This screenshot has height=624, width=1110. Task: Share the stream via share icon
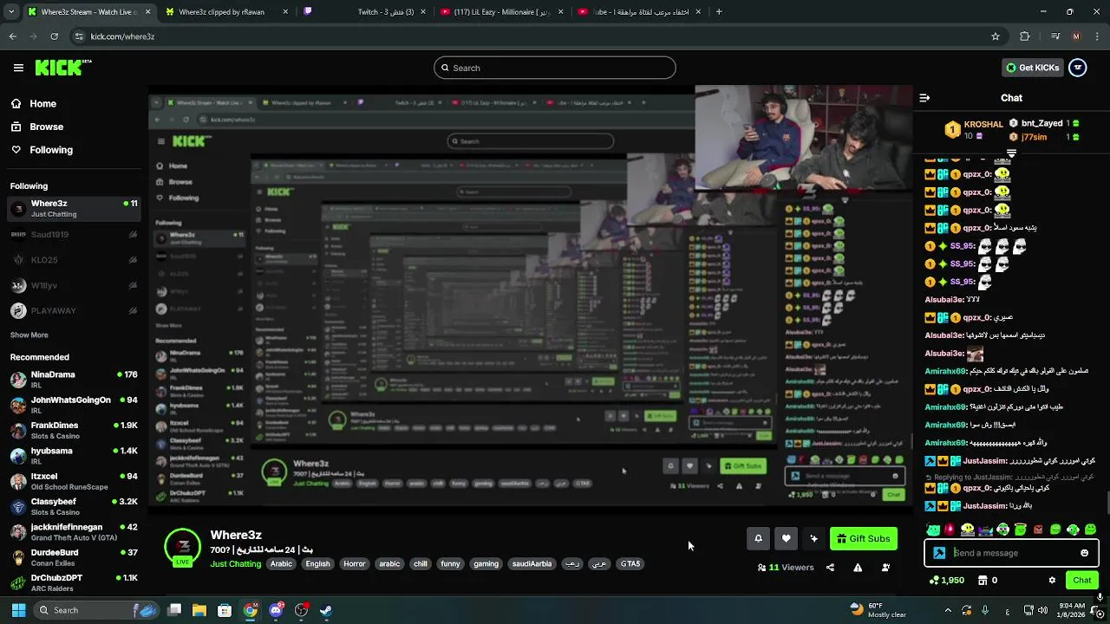pyautogui.click(x=830, y=568)
